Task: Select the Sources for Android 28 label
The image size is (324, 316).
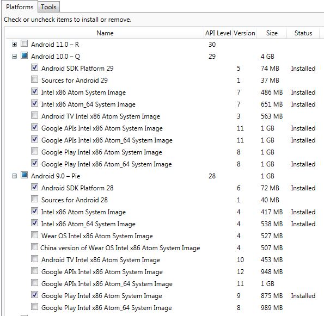Action: [x=75, y=200]
